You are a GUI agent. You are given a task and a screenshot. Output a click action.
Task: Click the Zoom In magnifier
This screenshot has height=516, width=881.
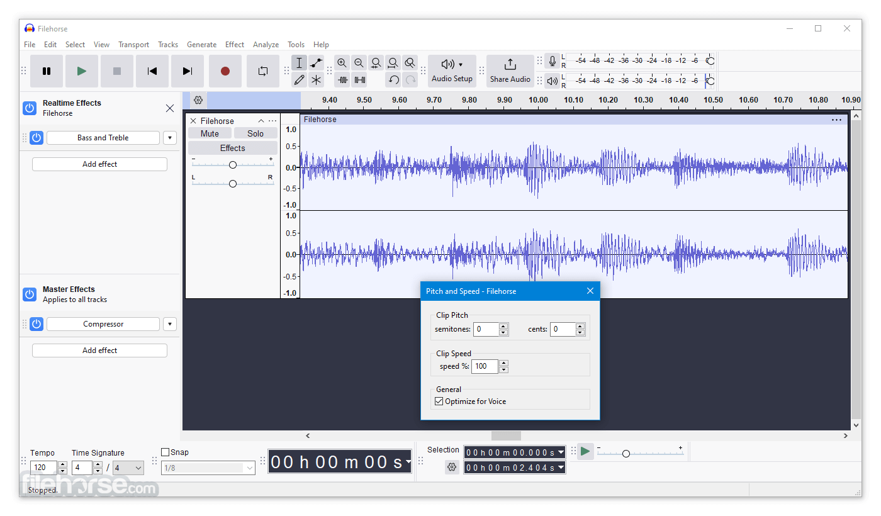click(342, 63)
